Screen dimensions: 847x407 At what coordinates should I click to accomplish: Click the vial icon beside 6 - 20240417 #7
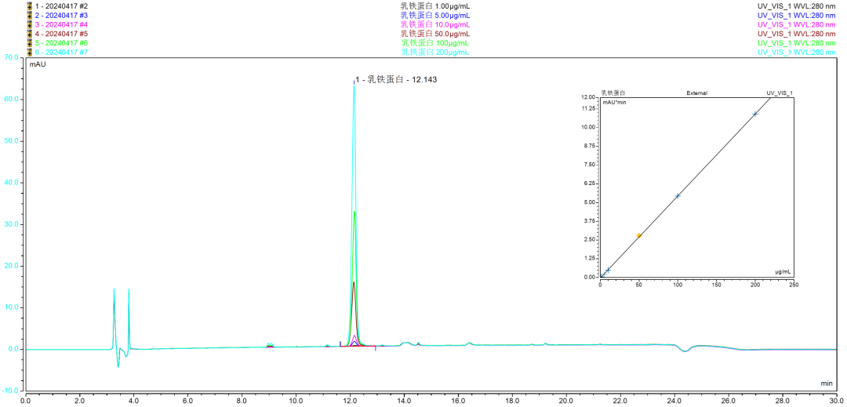click(x=29, y=52)
